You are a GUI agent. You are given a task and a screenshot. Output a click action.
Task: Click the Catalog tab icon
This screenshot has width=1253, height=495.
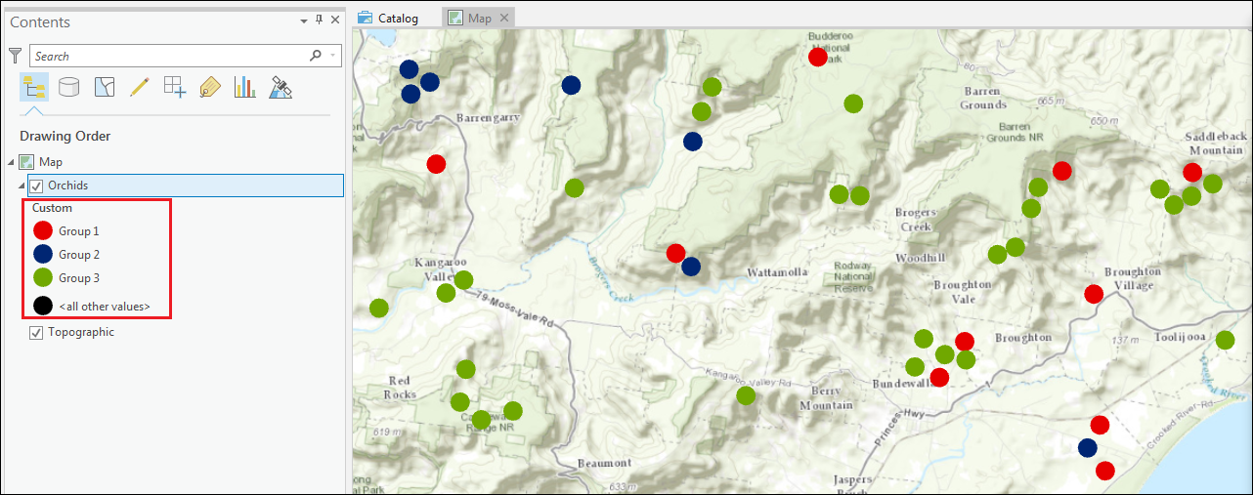point(366,18)
